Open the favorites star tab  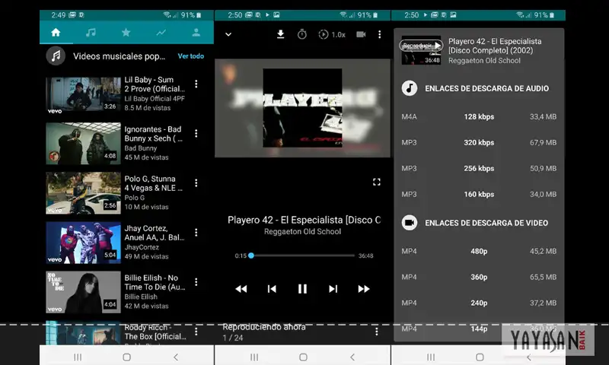pos(126,32)
